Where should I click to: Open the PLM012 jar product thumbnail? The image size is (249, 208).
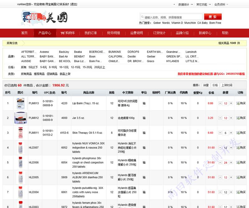click(x=21, y=118)
